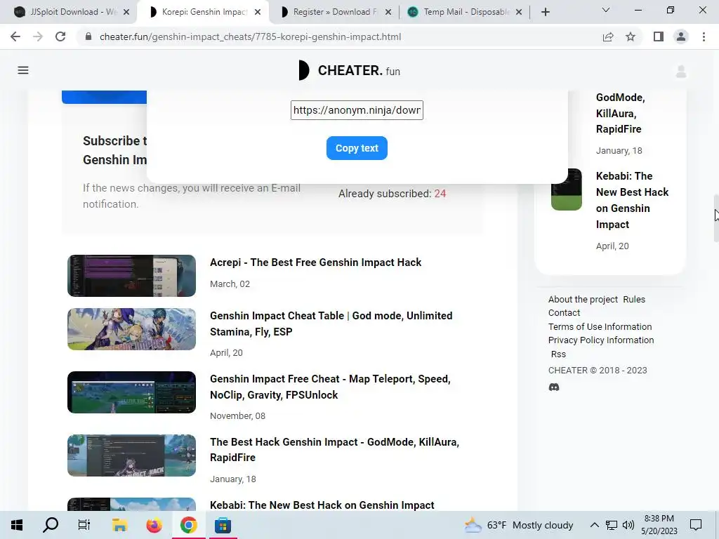Screen dimensions: 719x539
Task: Open the tab search dropdown arrow
Action: [x=606, y=10]
